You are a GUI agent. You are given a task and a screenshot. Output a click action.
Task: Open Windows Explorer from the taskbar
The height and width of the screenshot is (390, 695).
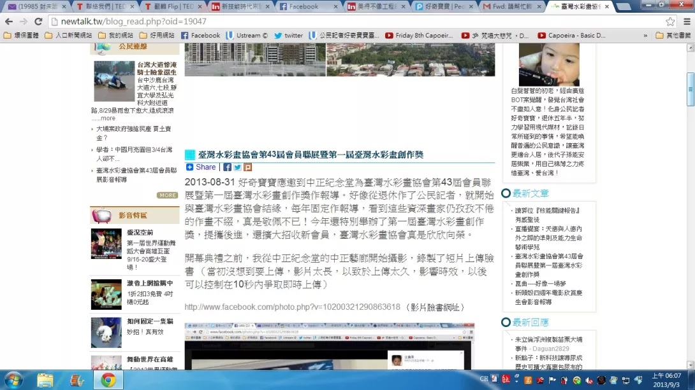45,380
